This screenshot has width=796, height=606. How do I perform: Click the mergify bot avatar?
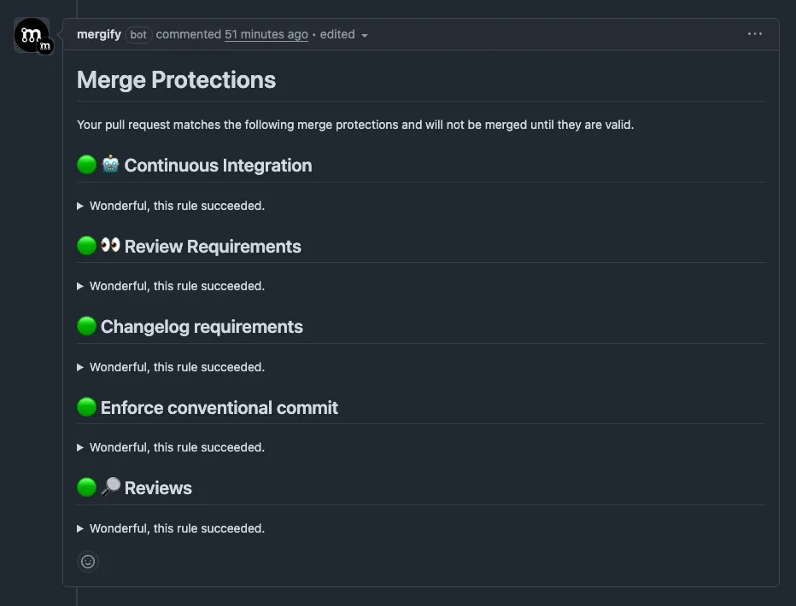[x=32, y=34]
